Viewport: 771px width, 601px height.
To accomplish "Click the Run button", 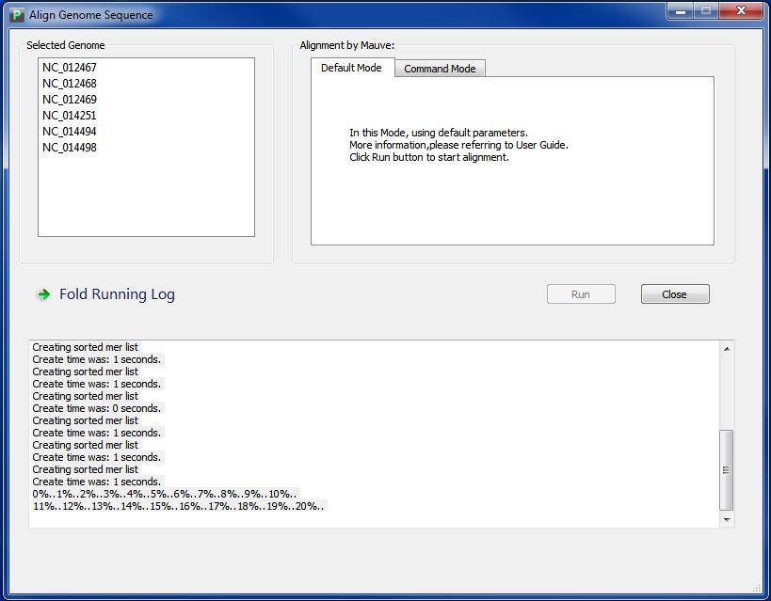I will 581,293.
